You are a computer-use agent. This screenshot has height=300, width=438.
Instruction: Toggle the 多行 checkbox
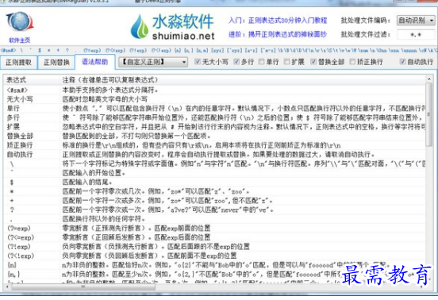(236, 62)
